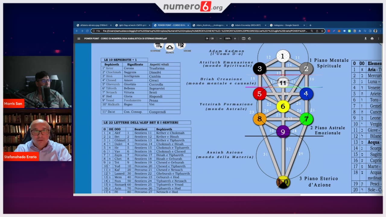Click the 'Yetzirah Formazione' label
386x217 pixels.
(226, 104)
